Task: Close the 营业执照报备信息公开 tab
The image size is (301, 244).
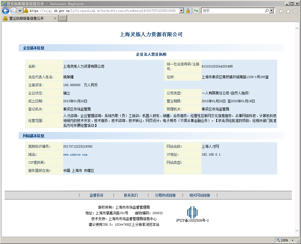Action: [x=55, y=18]
